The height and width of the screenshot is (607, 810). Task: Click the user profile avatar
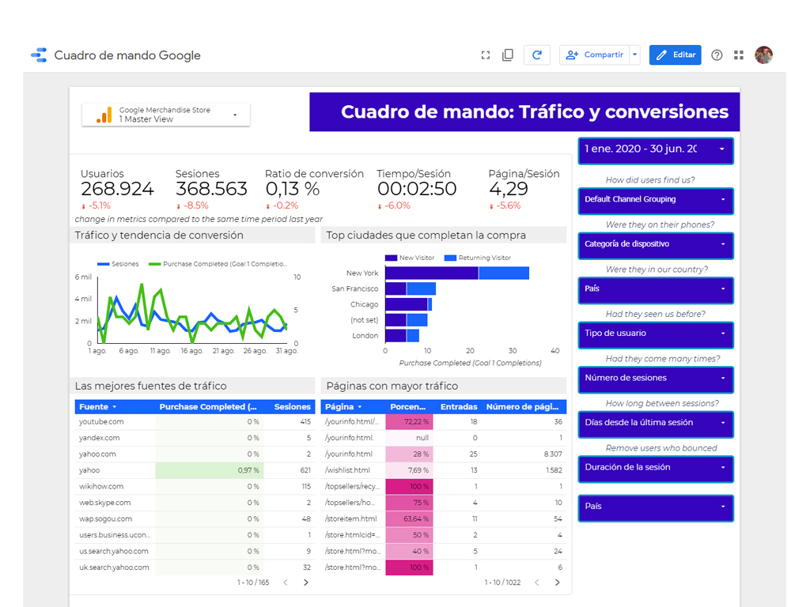[x=763, y=55]
